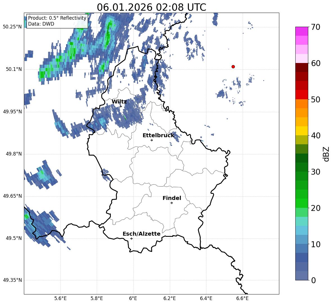Click the red dot marker east of Luxembourg
The image size is (333, 304).
tap(233, 67)
